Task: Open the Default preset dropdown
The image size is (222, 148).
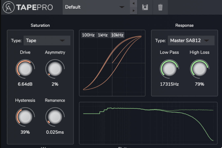Action: 96,7
